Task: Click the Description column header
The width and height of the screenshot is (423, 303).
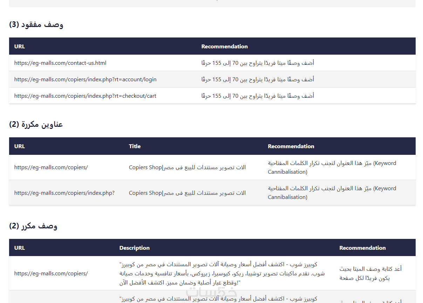Action: coord(135,248)
